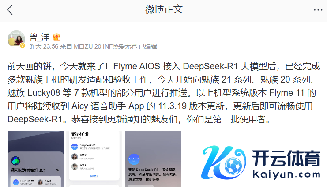Go back using the left arrow icon
This screenshot has height=189, width=327.
pyautogui.click(x=10, y=10)
